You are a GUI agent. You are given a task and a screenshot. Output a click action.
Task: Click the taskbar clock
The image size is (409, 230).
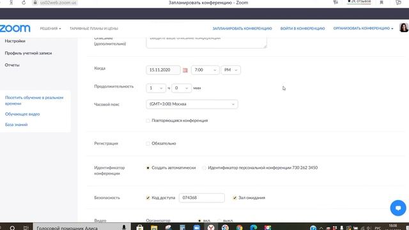[393, 227]
